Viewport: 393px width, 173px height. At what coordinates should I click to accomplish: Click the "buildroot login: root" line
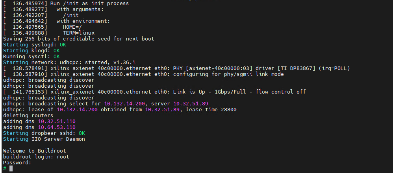coord(36,156)
